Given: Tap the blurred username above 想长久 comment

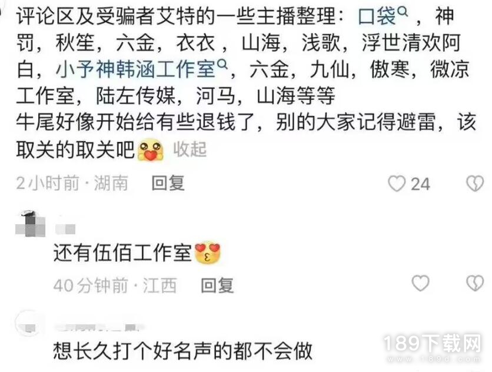Looking at the screenshot, I should 99,327.
